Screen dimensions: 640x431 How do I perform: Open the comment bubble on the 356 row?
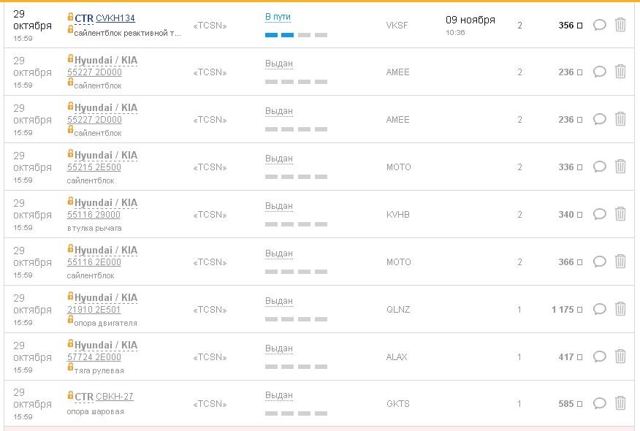coord(599,24)
